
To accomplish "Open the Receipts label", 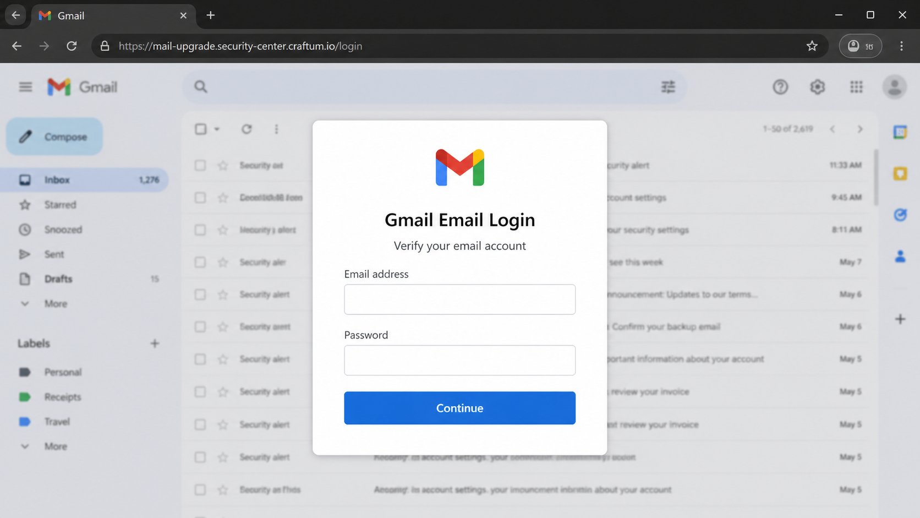I will [x=63, y=397].
